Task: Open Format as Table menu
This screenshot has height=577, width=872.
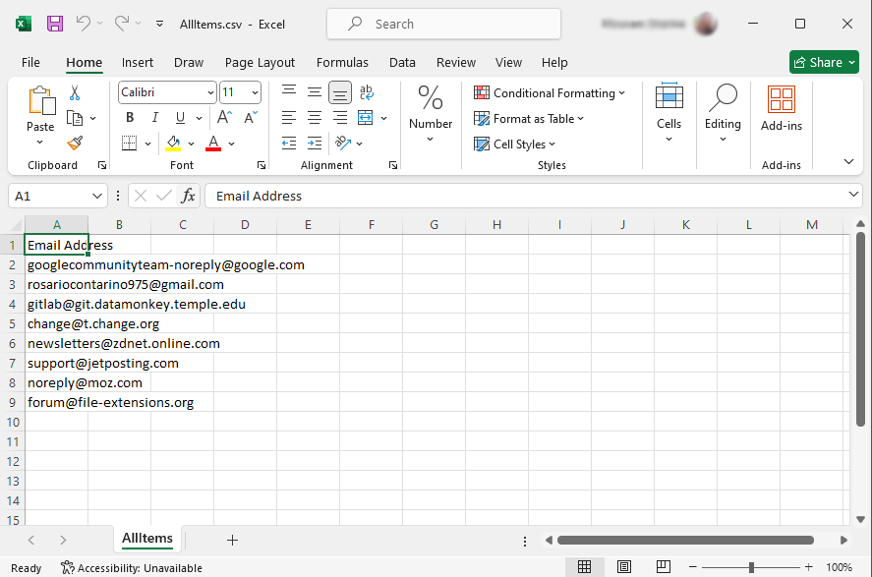Action: (x=529, y=118)
